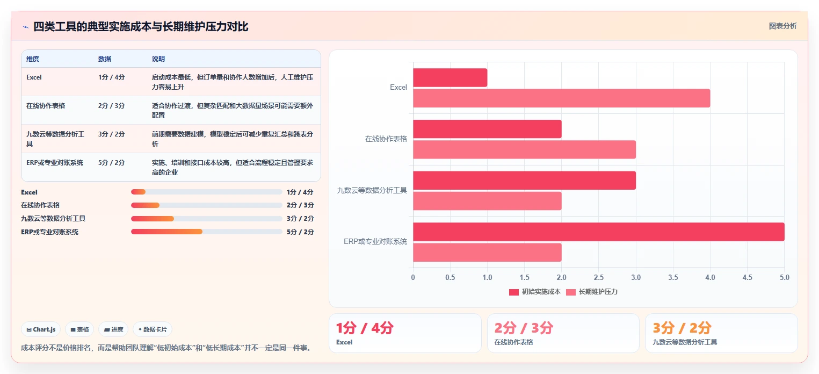Click the ERP或专业对账系统 chart axis label
This screenshot has width=819, height=374.
point(375,241)
